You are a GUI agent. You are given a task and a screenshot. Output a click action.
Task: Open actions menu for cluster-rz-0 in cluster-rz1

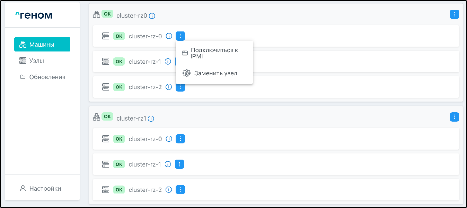(x=180, y=139)
